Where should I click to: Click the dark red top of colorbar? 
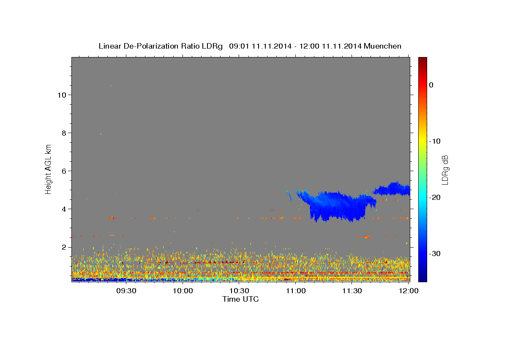click(422, 61)
